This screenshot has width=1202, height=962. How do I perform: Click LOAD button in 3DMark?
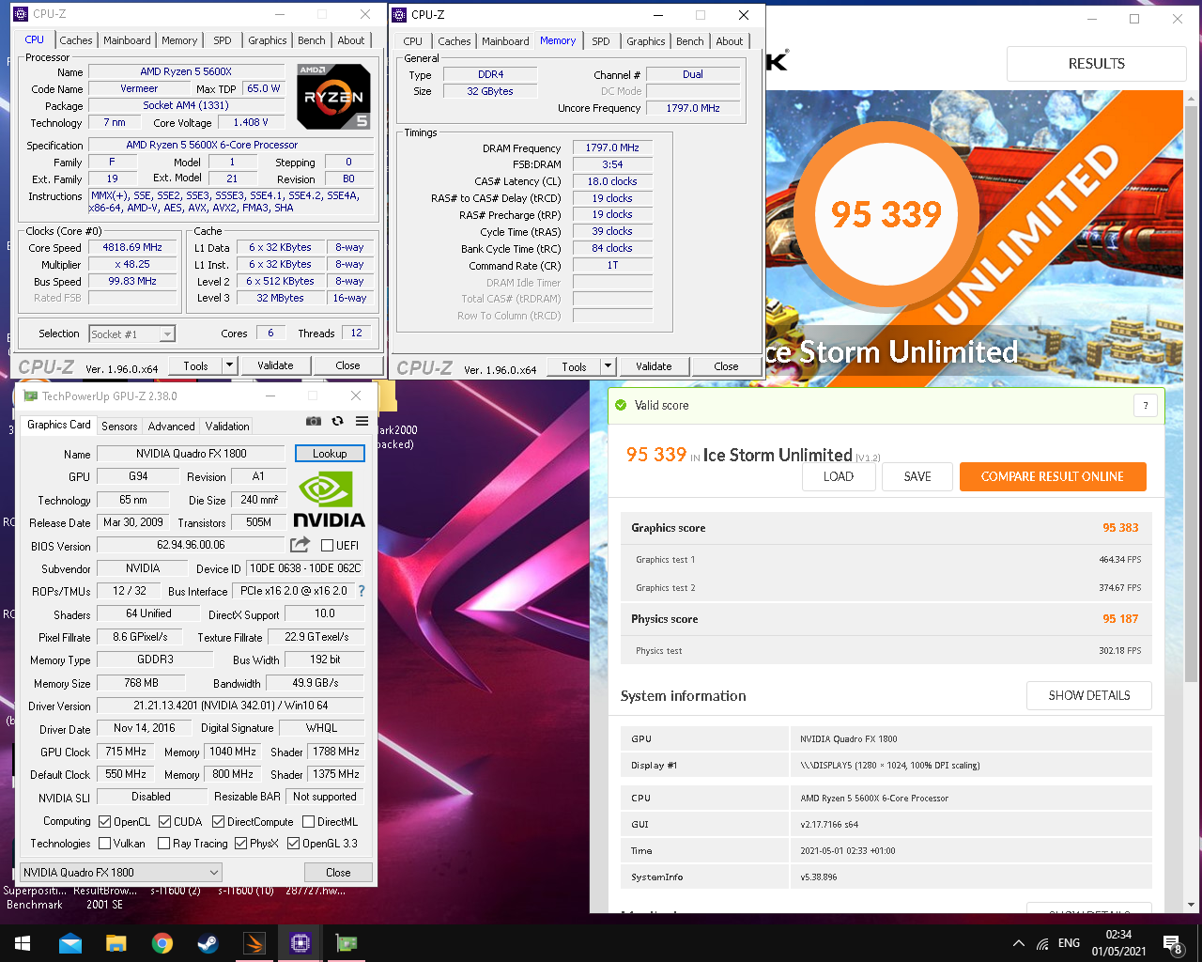click(839, 476)
